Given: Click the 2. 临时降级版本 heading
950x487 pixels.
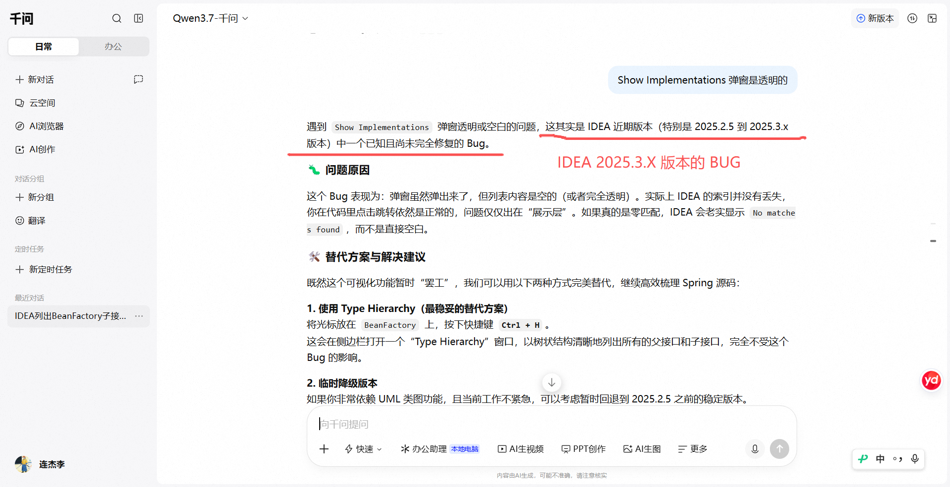Looking at the screenshot, I should 342,383.
